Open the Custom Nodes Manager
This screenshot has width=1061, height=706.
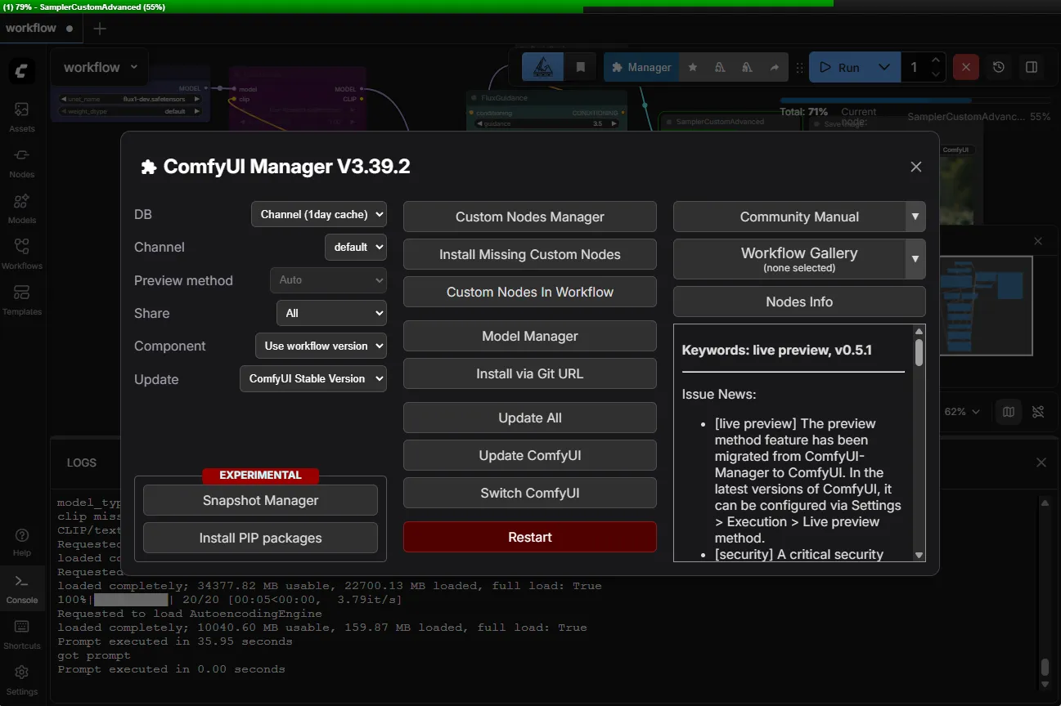[x=529, y=217]
